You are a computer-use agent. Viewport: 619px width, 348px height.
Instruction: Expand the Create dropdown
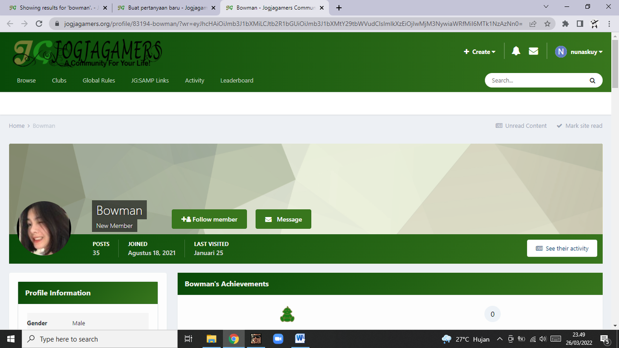480,52
